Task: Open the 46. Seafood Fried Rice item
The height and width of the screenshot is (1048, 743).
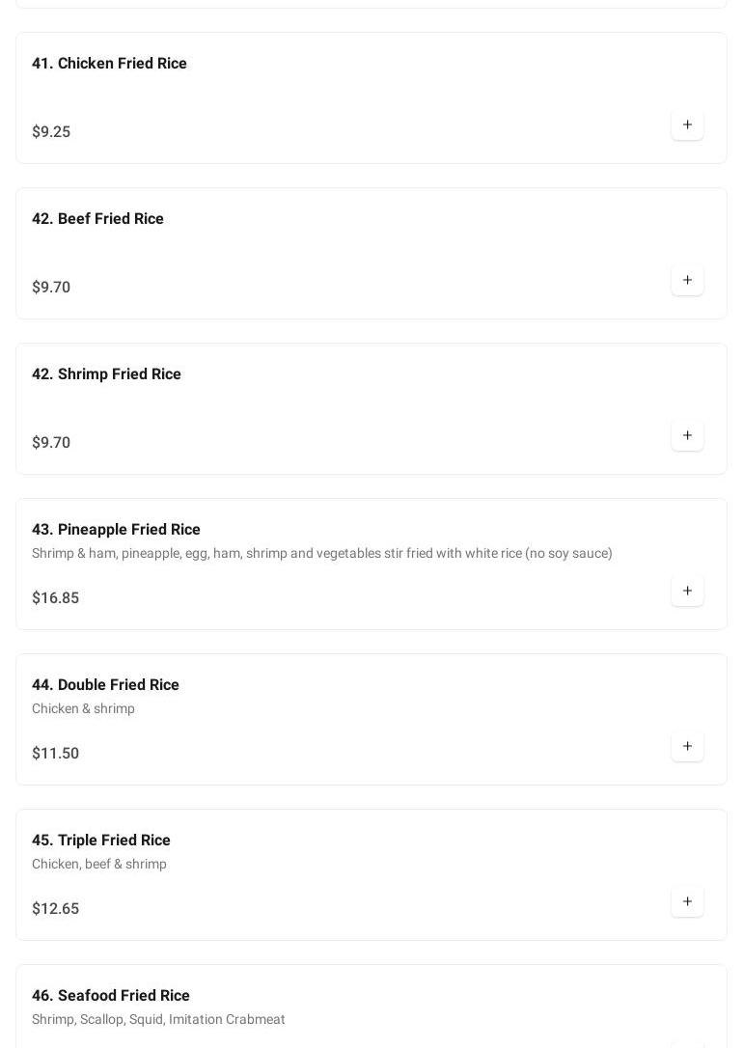Action: [110, 996]
